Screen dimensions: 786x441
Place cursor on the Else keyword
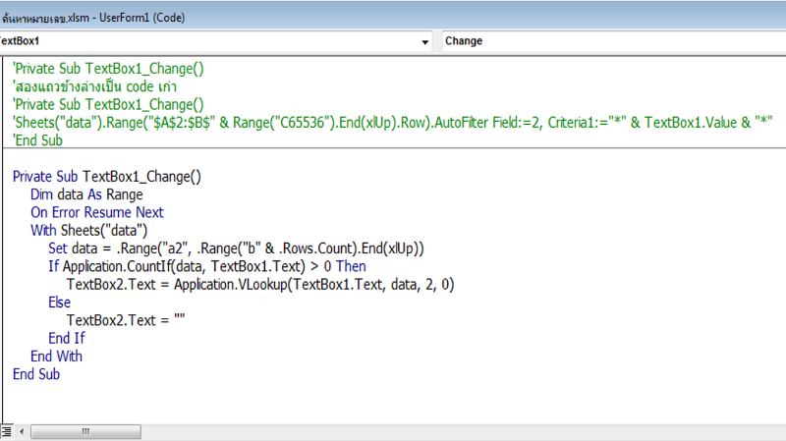(x=59, y=303)
